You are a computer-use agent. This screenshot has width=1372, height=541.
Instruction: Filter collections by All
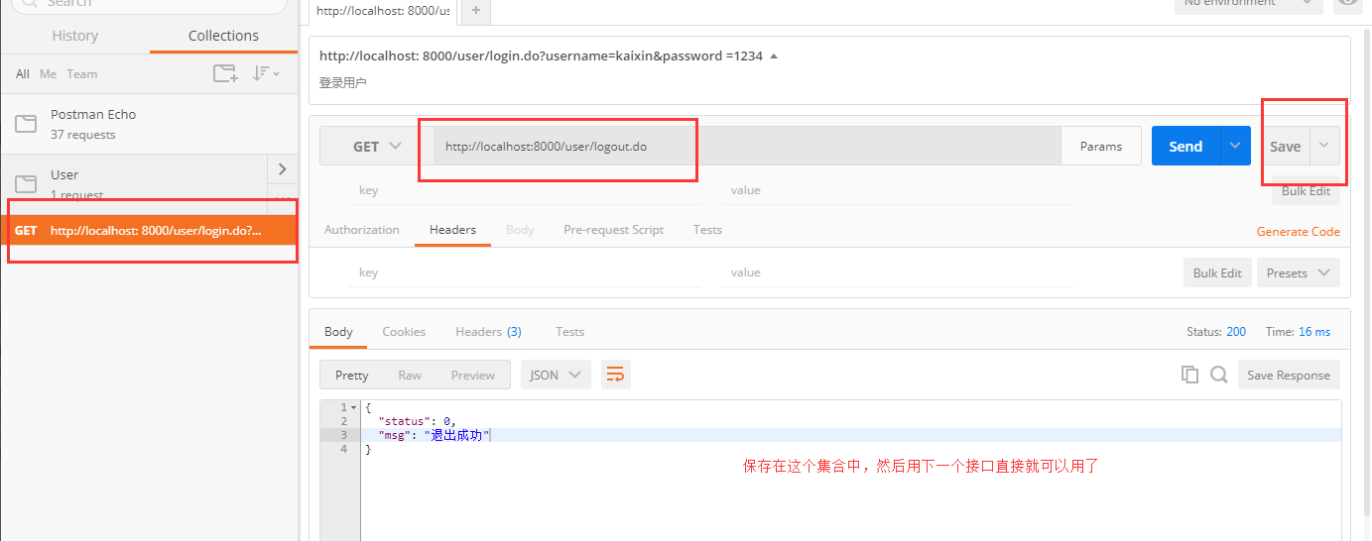click(x=23, y=73)
